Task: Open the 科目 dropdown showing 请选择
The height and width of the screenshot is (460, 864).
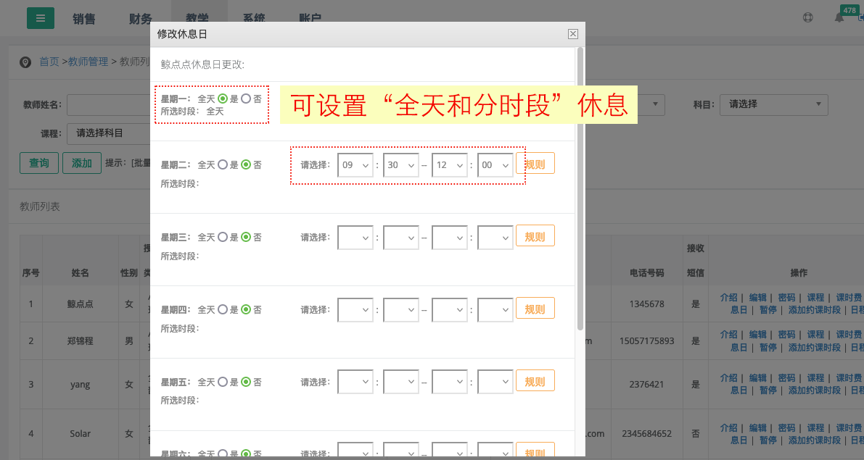Action: (x=773, y=104)
